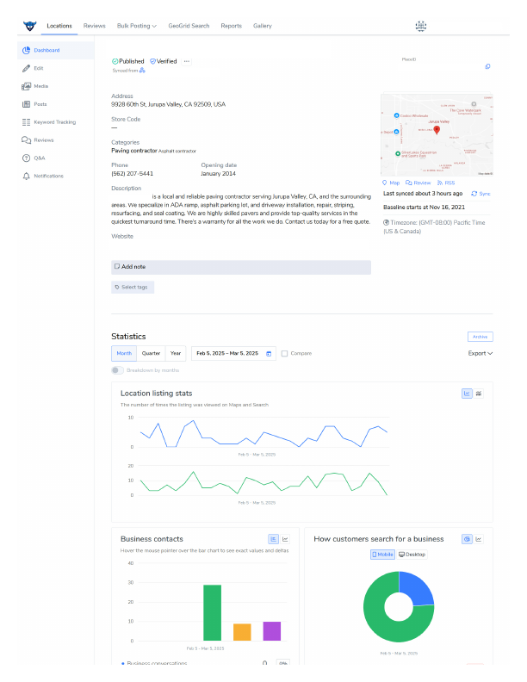Open the Select tags picker
The image size is (527, 682).
click(x=133, y=287)
